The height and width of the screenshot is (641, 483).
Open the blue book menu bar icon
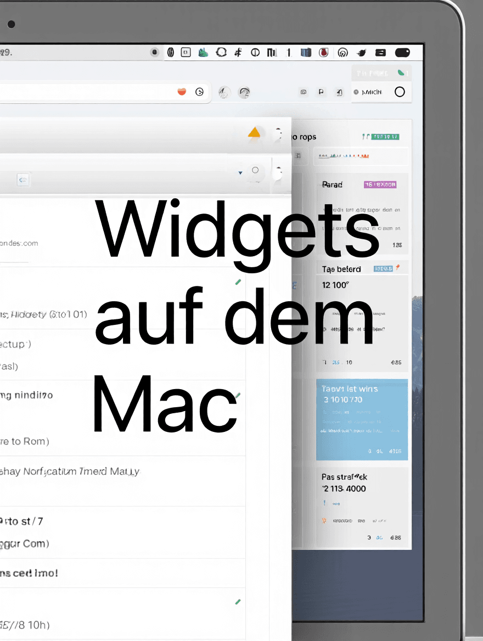point(306,52)
